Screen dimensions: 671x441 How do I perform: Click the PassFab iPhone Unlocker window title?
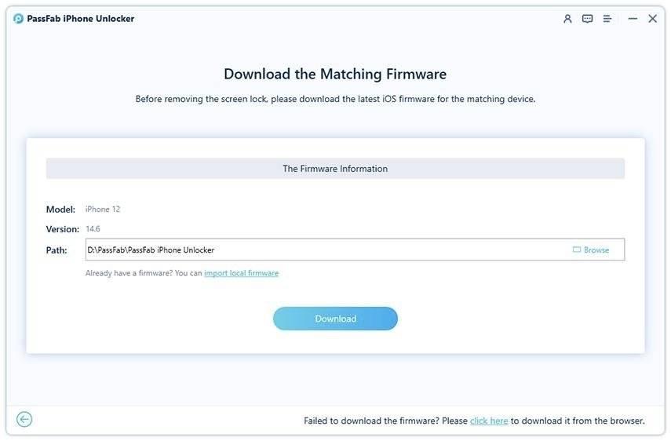pyautogui.click(x=82, y=19)
